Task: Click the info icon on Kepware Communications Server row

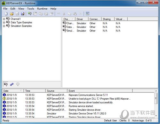Action: pyautogui.click(x=4, y=95)
